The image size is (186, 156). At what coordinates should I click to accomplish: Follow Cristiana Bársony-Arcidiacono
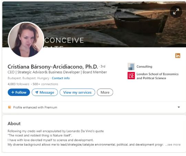coord(19,92)
